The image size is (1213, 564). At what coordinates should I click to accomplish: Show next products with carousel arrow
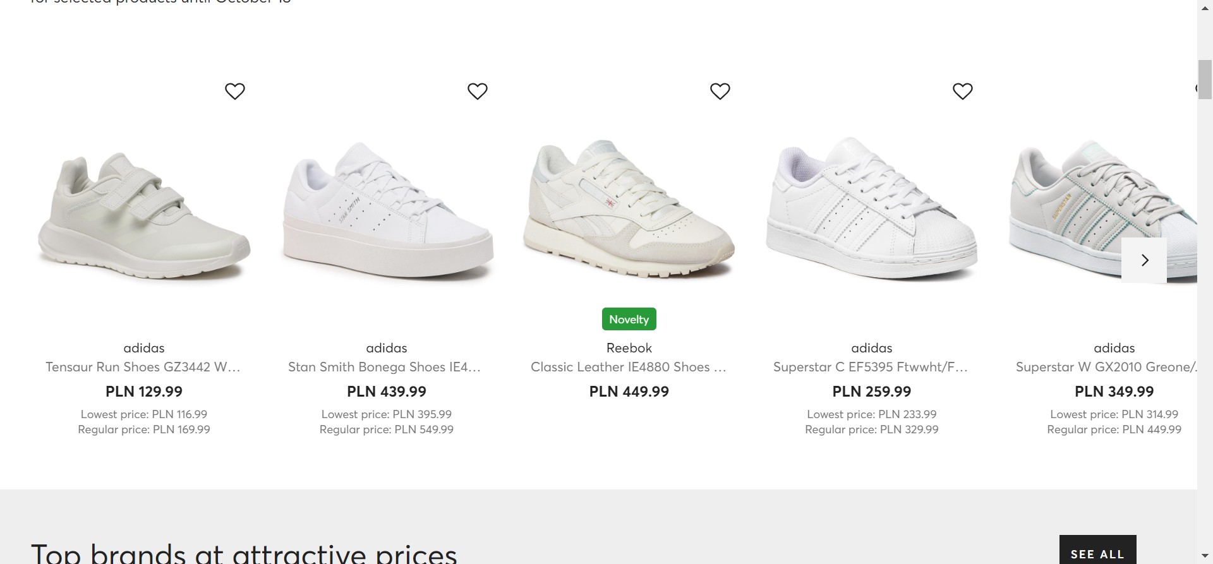[x=1144, y=260]
